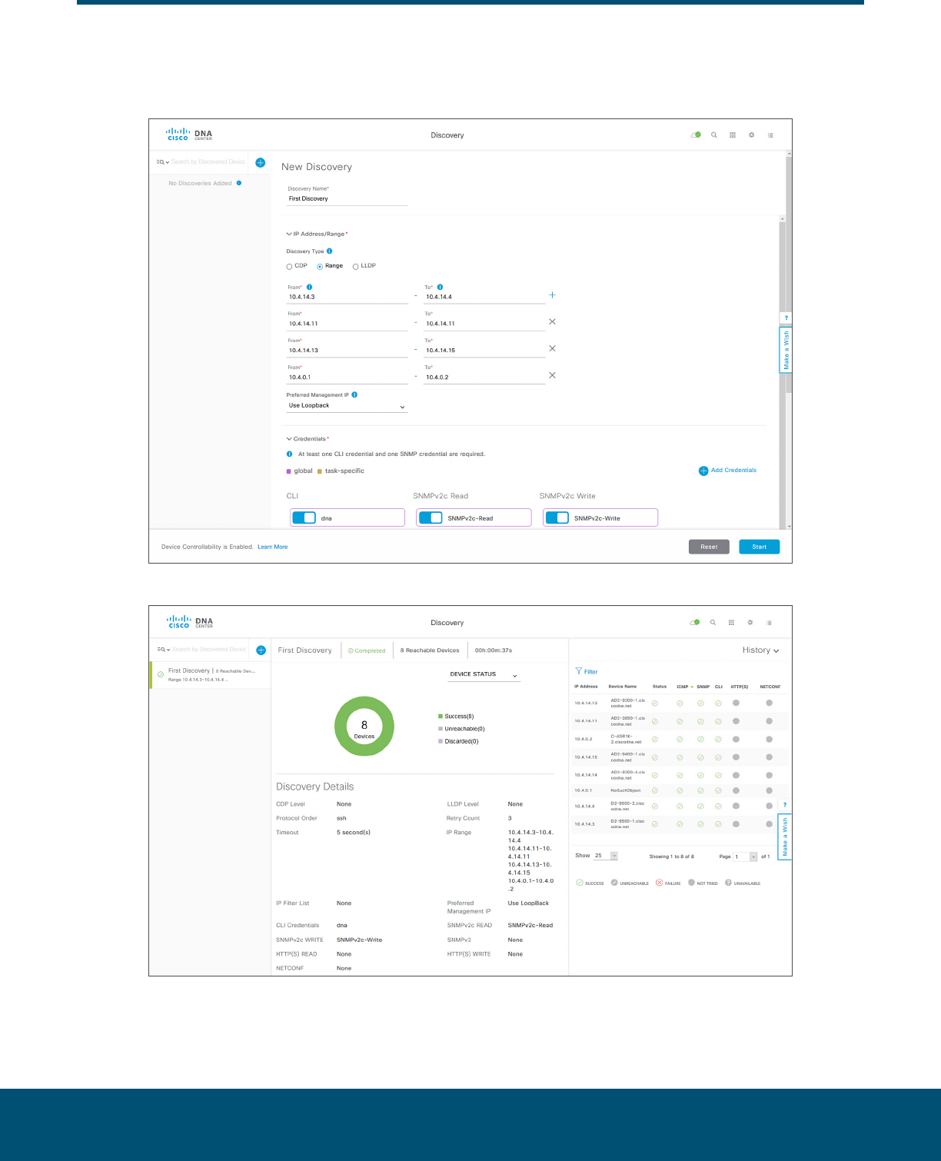Click Filter funnel icon above device table

(x=578, y=671)
